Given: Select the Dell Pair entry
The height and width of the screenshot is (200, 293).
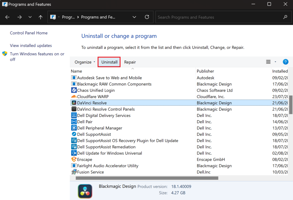Looking at the screenshot, I should click(x=85, y=122).
